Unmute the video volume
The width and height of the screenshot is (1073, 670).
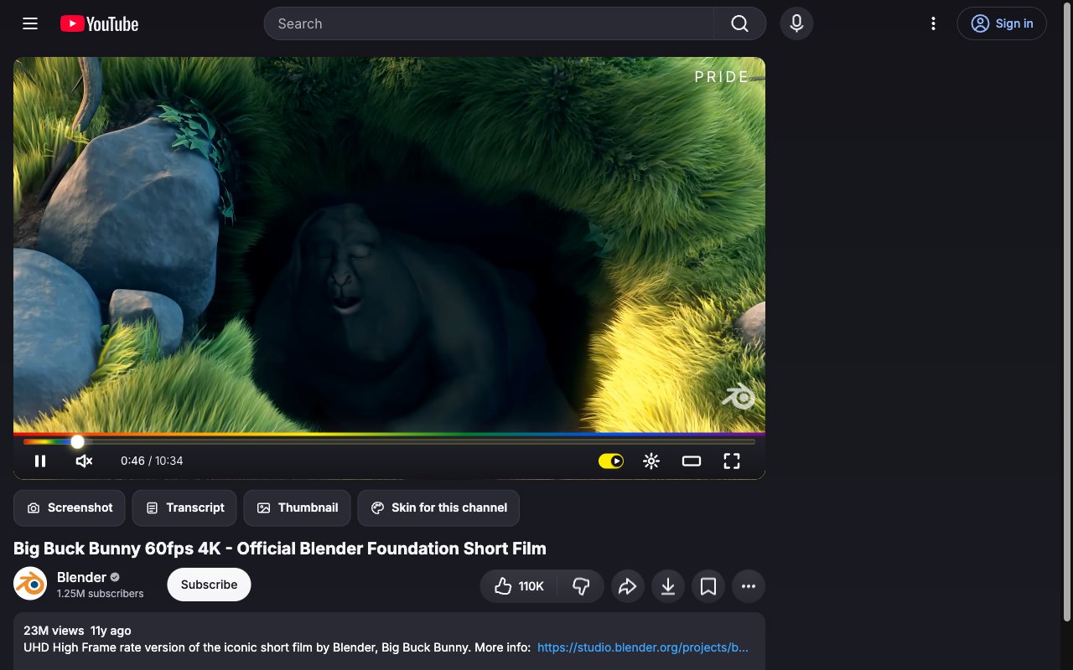point(84,461)
